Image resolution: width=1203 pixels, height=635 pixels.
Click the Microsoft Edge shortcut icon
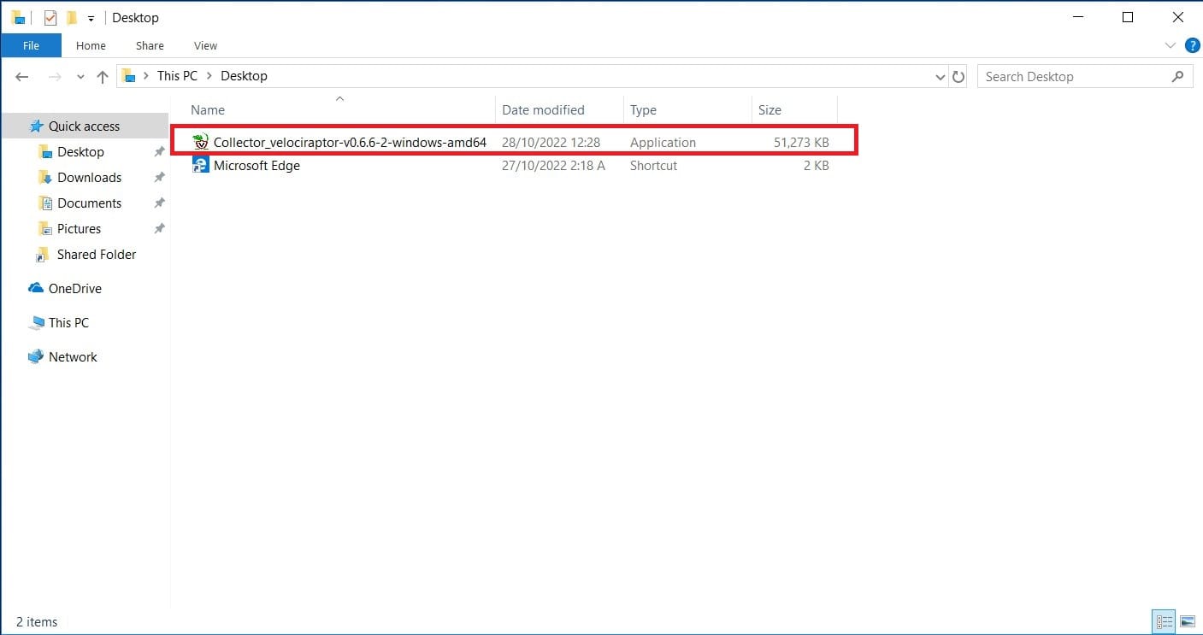200,166
